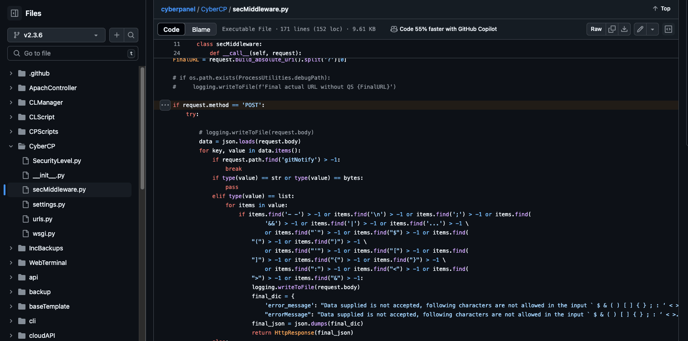Select the Code view tab
This screenshot has width=688, height=341.
172,29
